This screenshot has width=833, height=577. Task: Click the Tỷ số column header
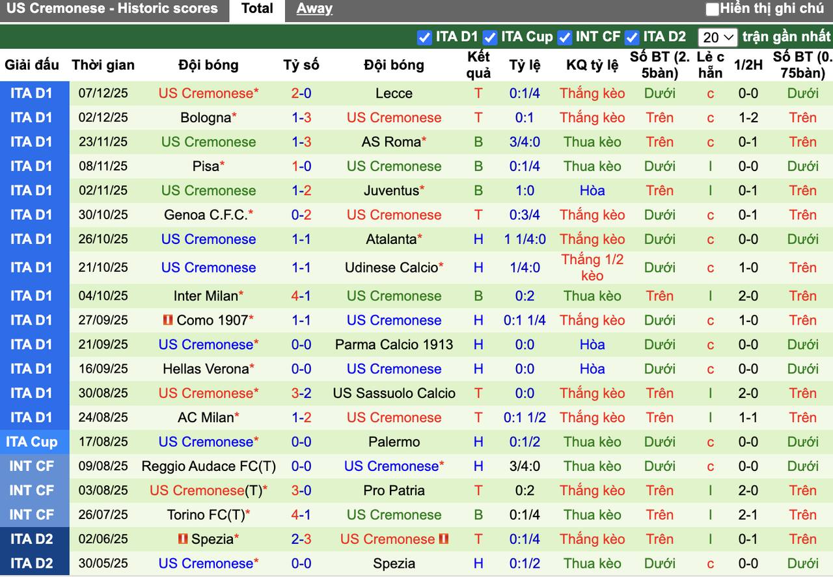point(301,65)
